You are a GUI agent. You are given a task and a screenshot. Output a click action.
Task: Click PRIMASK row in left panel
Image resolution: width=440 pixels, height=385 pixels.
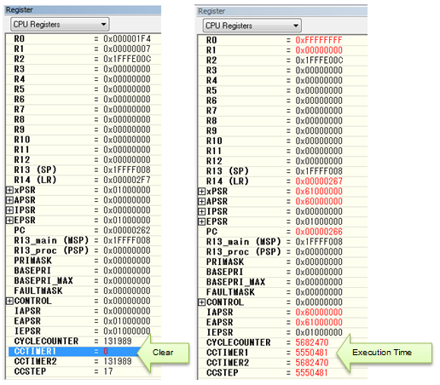tap(83, 261)
